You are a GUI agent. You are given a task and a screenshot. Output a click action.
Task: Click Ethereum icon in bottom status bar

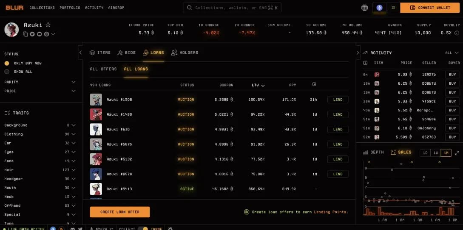pos(53,229)
